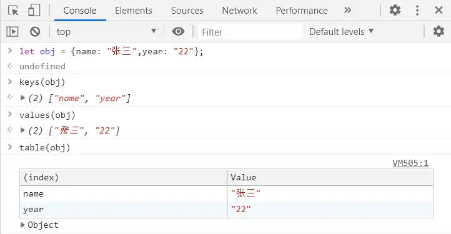Close the DevTools panel
This screenshot has width=451, height=234.
(439, 11)
